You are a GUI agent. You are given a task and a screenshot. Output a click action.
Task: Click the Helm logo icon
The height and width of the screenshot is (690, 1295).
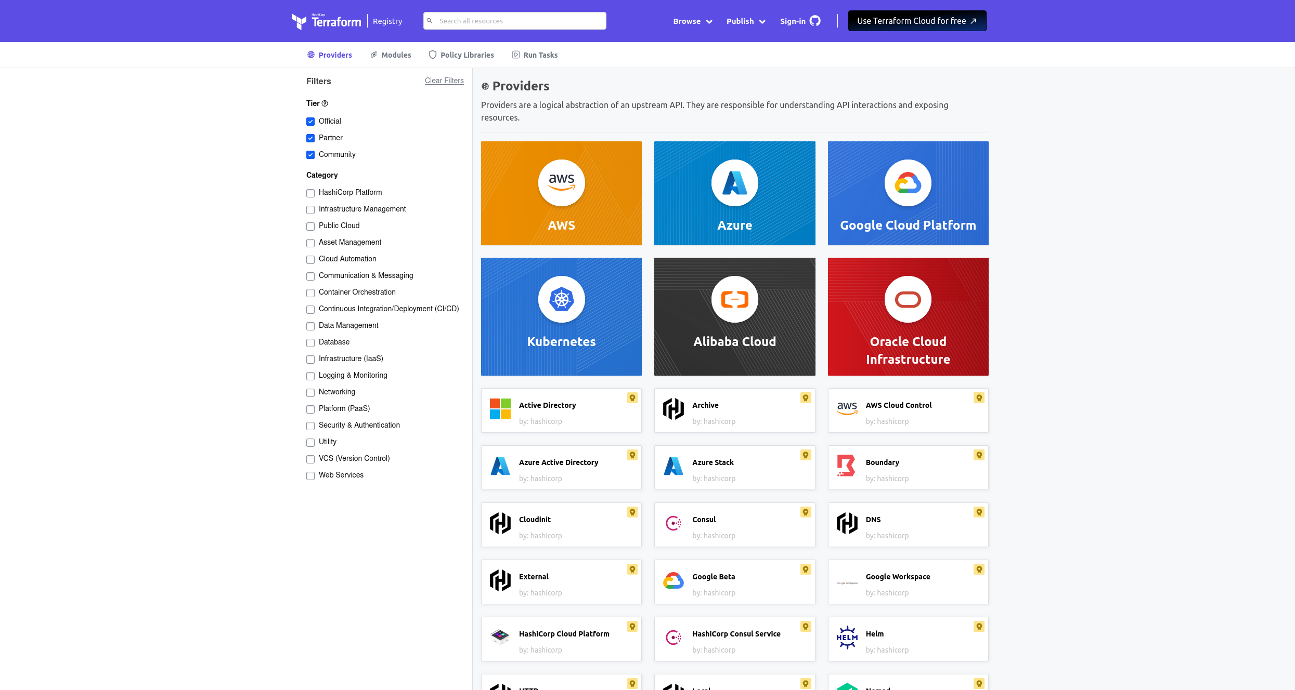[x=847, y=638]
